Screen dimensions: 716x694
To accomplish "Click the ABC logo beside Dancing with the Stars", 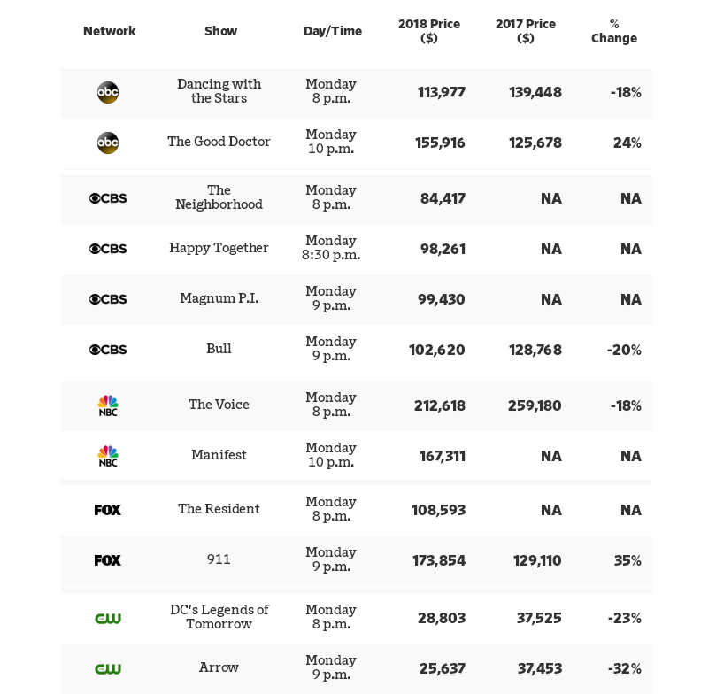I will point(108,92).
